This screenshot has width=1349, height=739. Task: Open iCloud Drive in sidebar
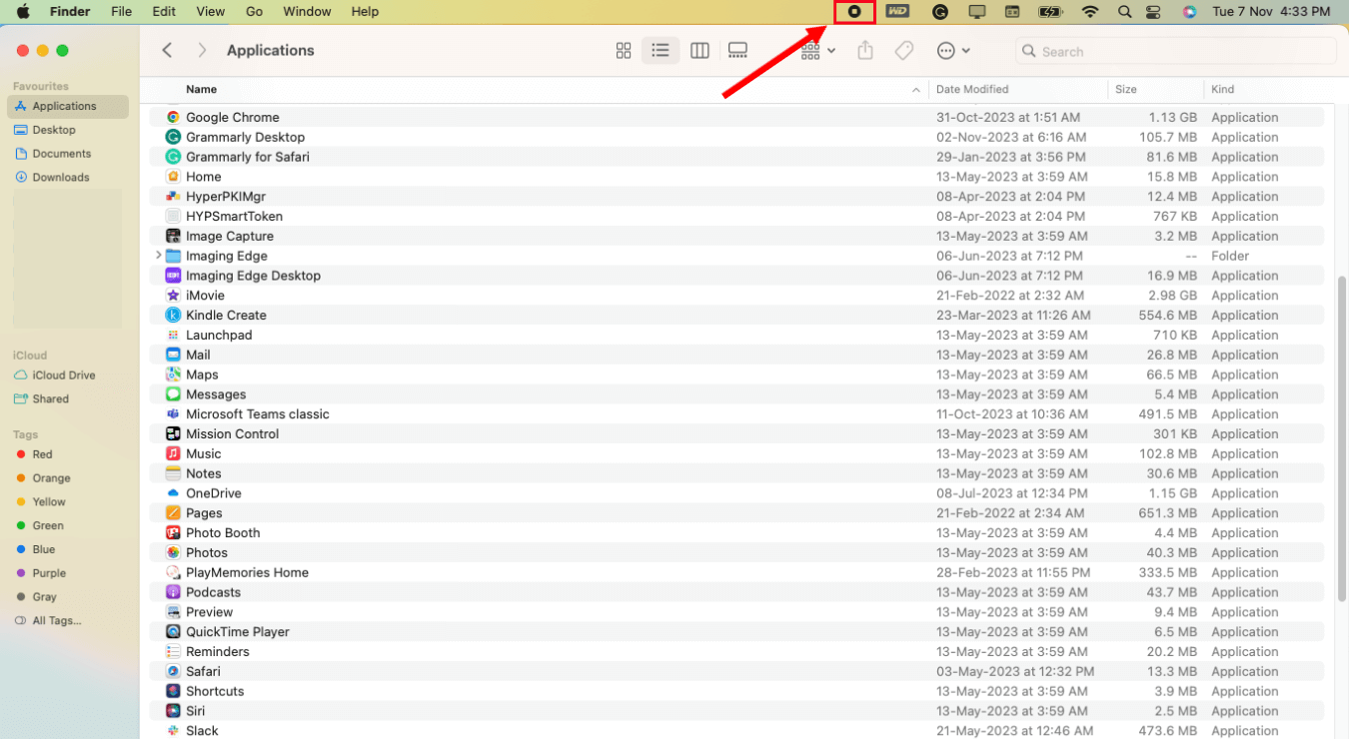tap(68, 375)
